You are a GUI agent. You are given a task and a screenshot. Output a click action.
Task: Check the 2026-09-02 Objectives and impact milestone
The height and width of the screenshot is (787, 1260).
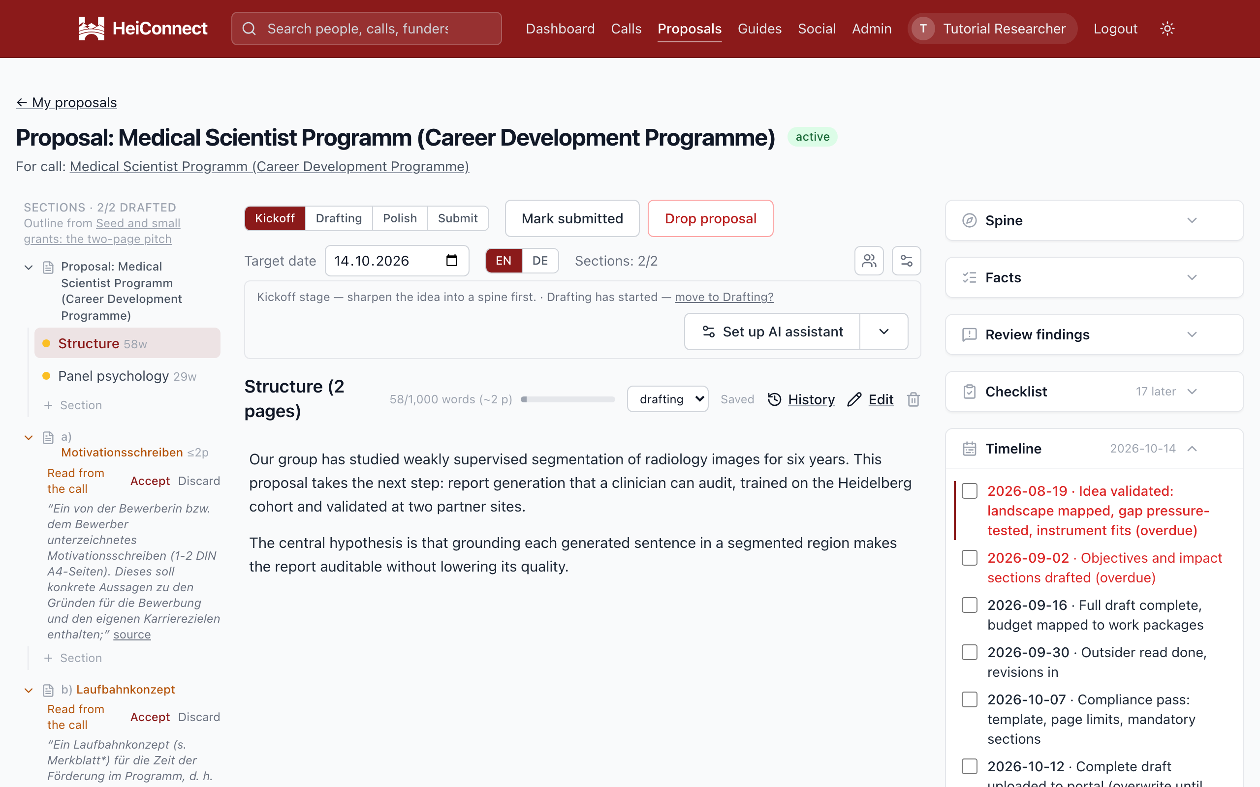pos(970,558)
